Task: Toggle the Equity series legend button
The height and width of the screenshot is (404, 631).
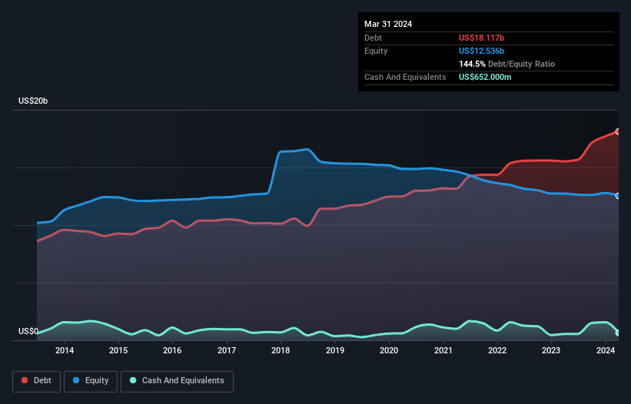Action: pyautogui.click(x=91, y=381)
